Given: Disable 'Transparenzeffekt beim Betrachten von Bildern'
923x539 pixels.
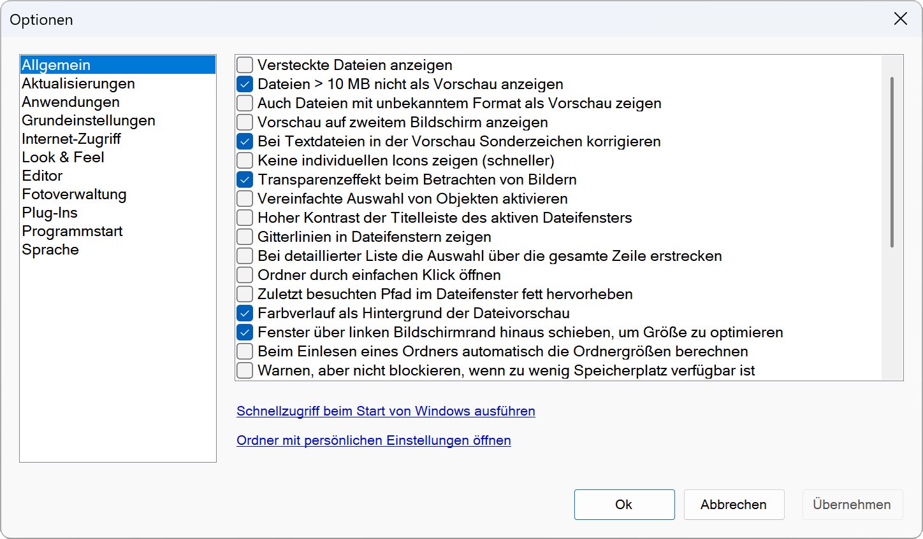Looking at the screenshot, I should pos(245,179).
